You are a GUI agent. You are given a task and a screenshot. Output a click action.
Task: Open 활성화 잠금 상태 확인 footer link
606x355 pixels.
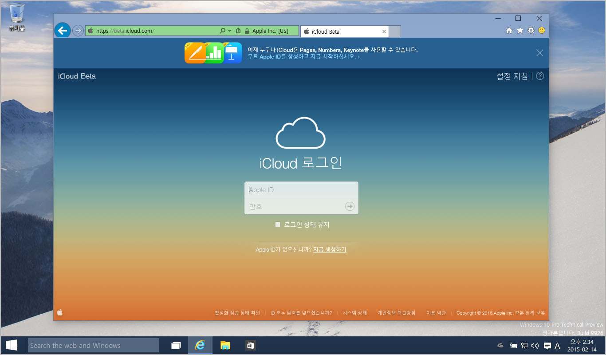237,313
